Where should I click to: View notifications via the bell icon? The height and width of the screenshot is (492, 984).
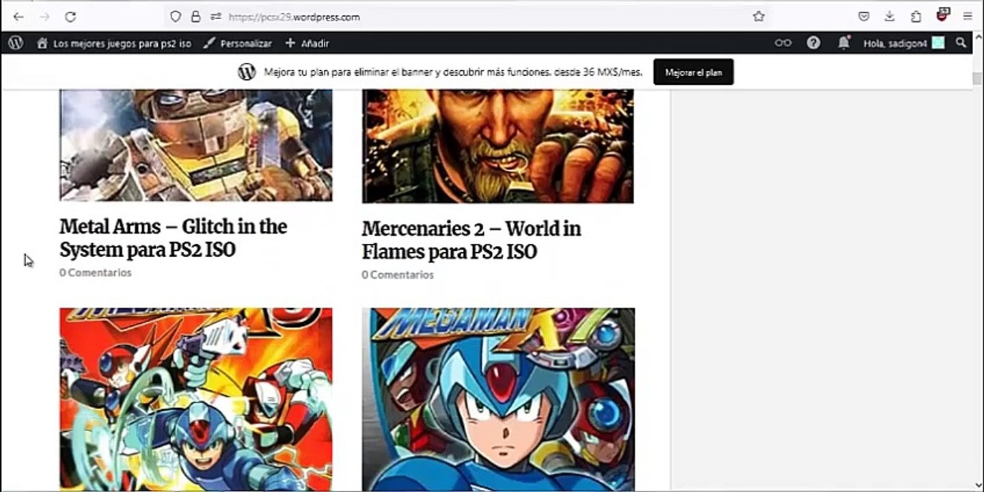click(x=844, y=43)
